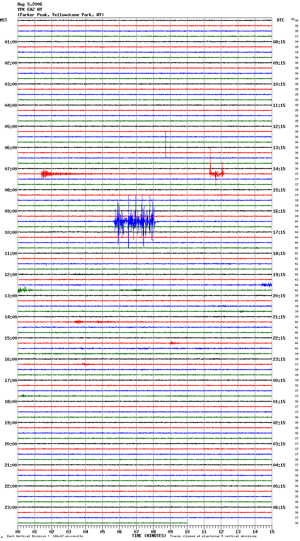The width and height of the screenshot is (300, 541).
Task: Click the 23:00 MST time label
Action: point(11,507)
